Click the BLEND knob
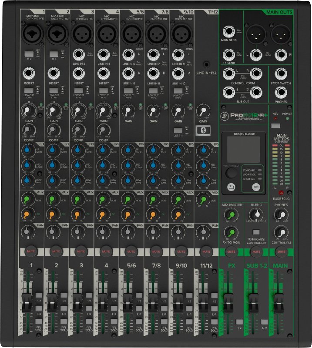312x348 pixels. (x=256, y=214)
